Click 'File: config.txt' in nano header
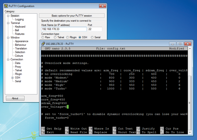This screenshot has height=140, width=197. (x=111, y=48)
